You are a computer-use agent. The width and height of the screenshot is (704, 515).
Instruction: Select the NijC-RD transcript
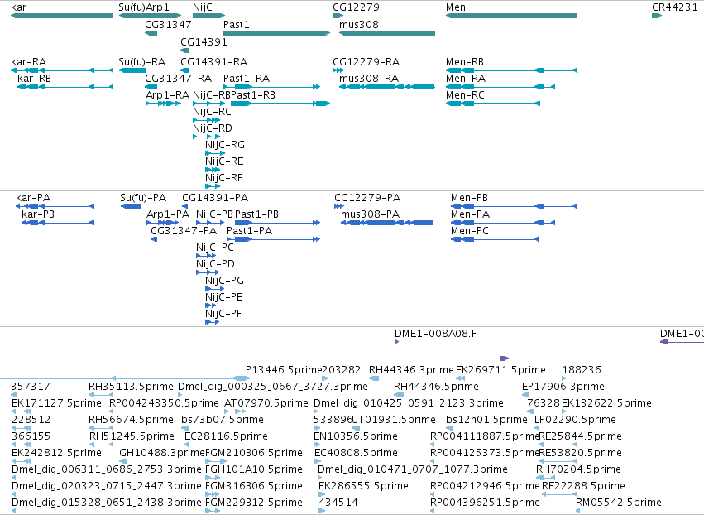pos(207,137)
